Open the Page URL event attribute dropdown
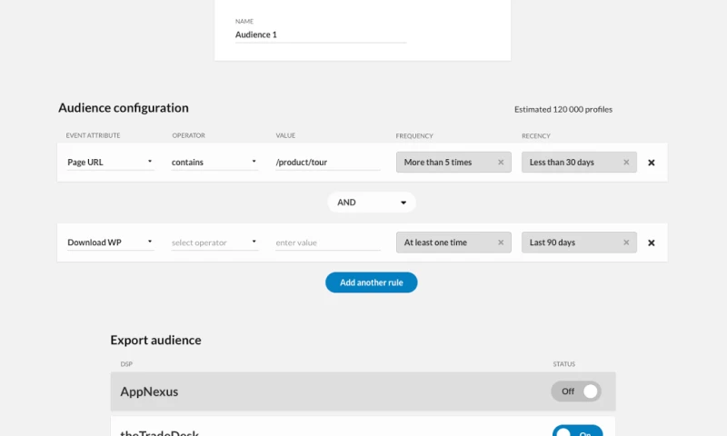727x436 pixels. [110, 163]
